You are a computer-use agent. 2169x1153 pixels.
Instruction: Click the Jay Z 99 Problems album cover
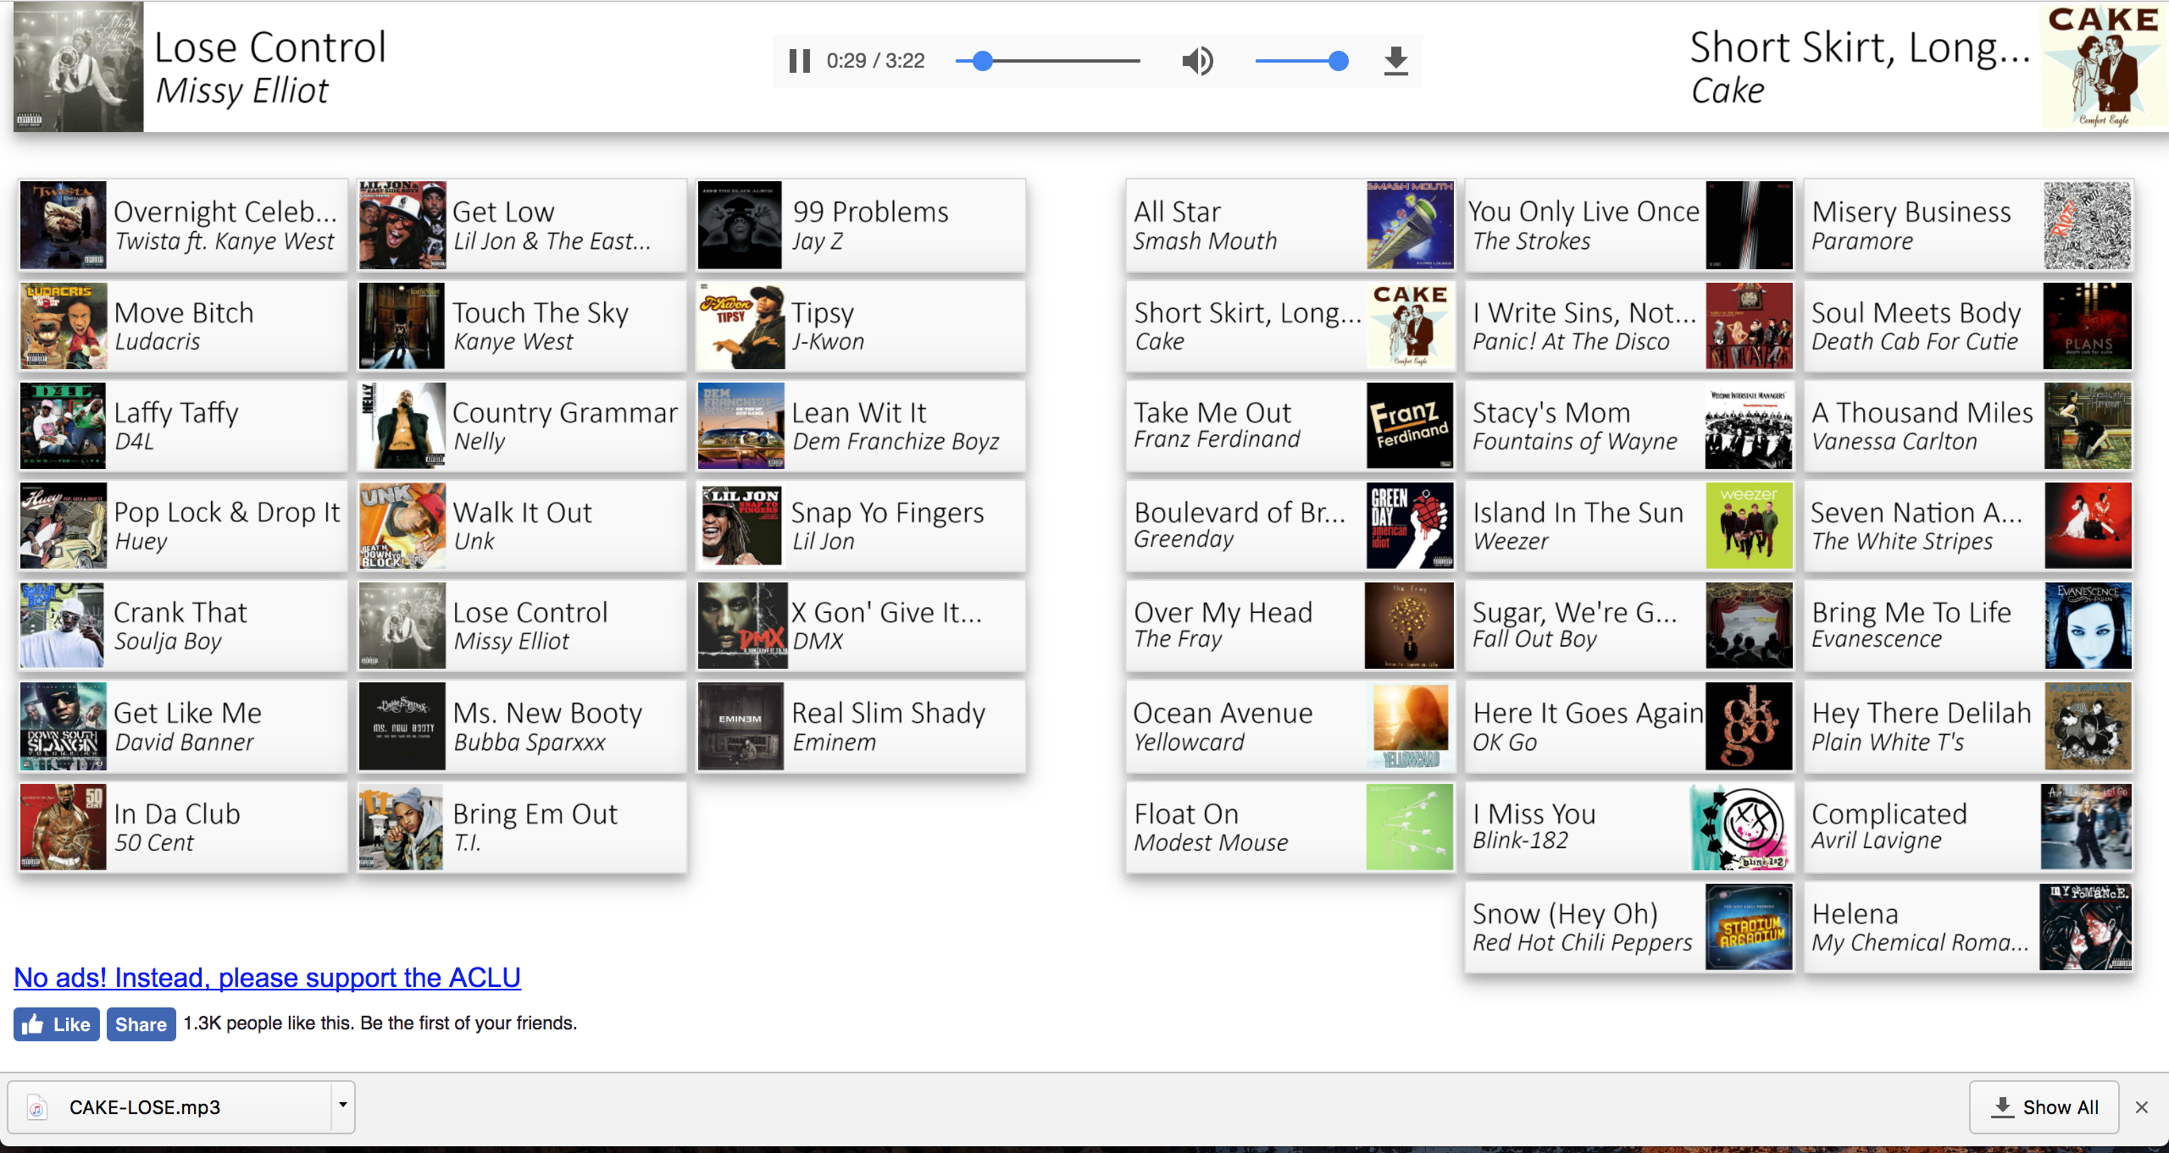coord(740,225)
